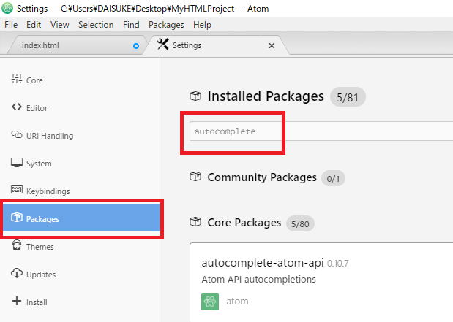Screen dimensions: 453x322
Task: Click the Atom logo in title bar
Action: pyautogui.click(x=7, y=8)
